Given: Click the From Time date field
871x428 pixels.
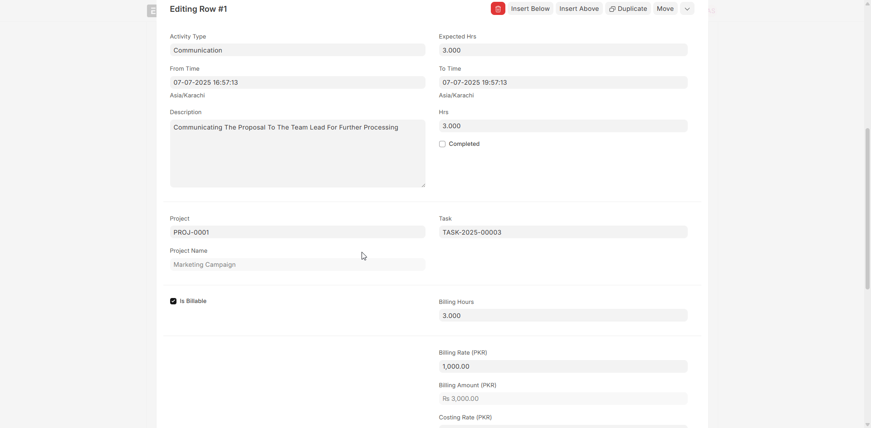Looking at the screenshot, I should pyautogui.click(x=297, y=82).
